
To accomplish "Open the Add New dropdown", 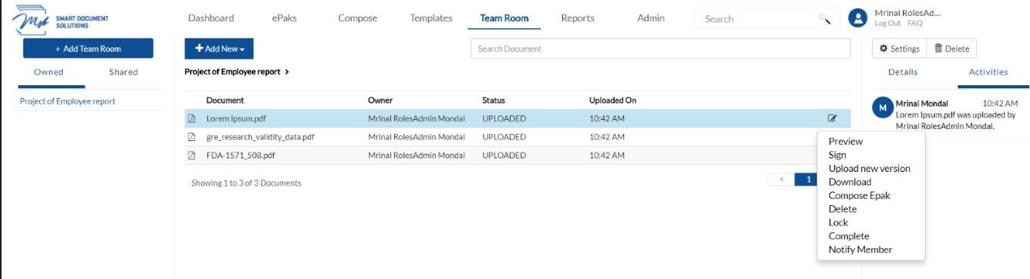I will (x=219, y=49).
